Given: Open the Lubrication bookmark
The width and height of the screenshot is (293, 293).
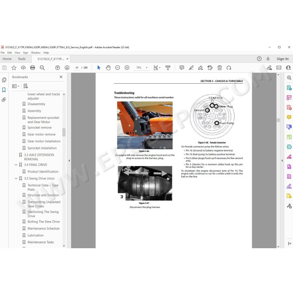Looking at the screenshot, I should (x=36, y=235).
